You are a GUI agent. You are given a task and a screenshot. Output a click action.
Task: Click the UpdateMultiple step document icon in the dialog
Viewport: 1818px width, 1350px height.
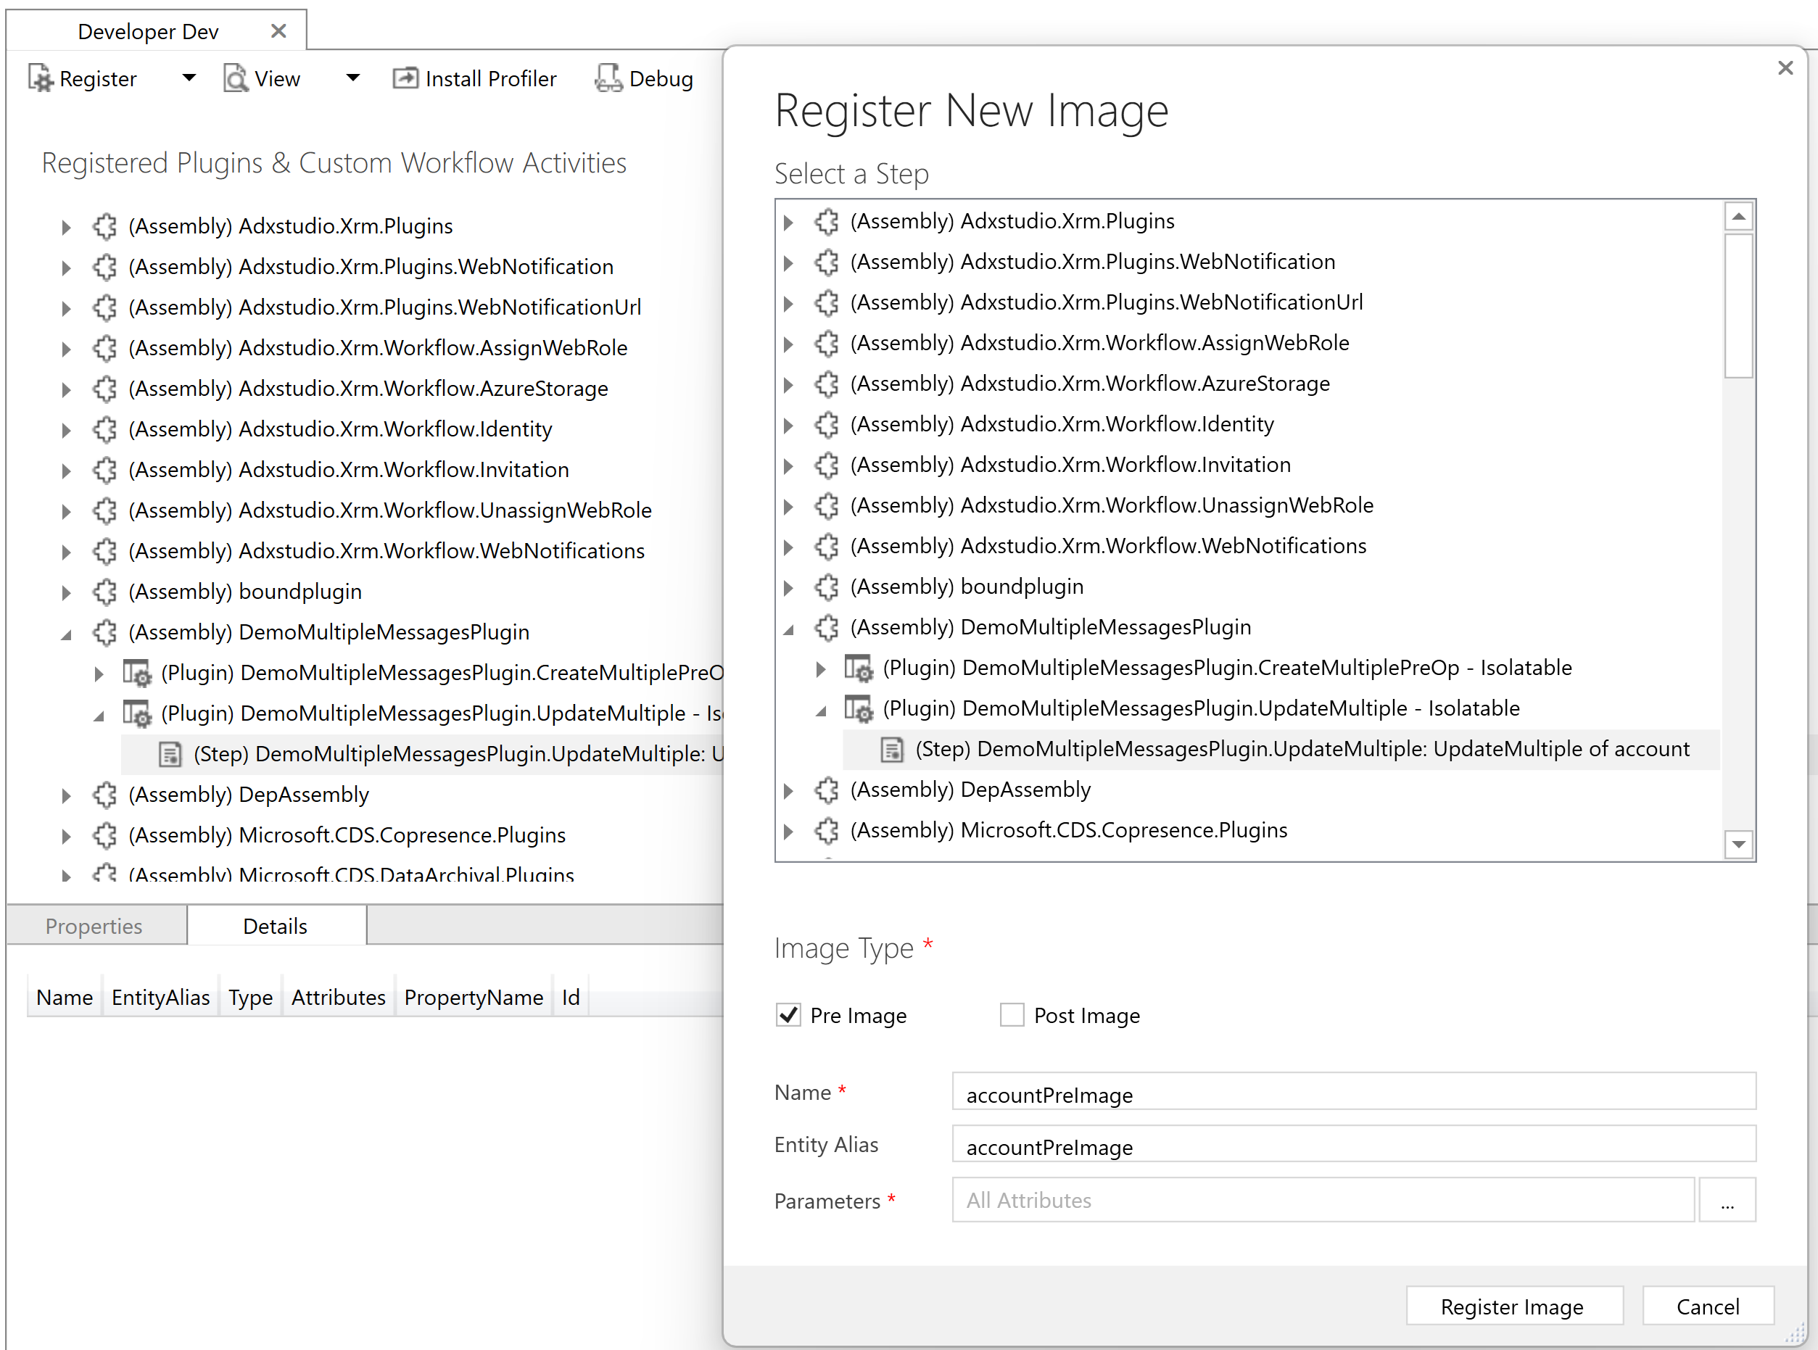892,750
